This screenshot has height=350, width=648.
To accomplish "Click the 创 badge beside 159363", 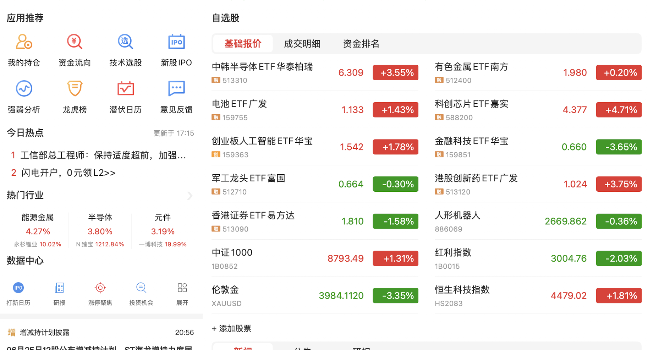I will [x=216, y=154].
